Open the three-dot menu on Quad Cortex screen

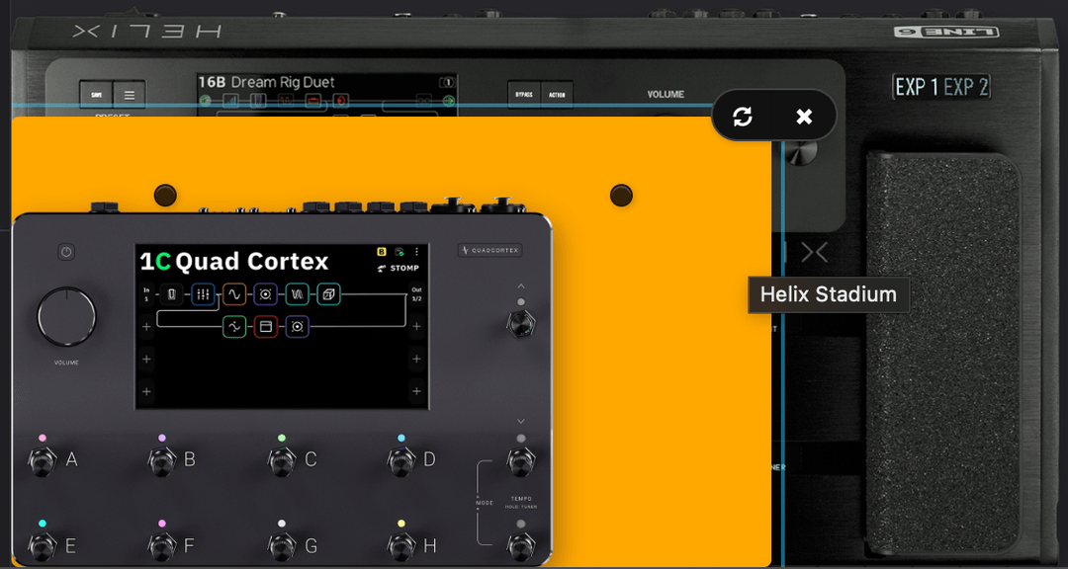pos(416,252)
